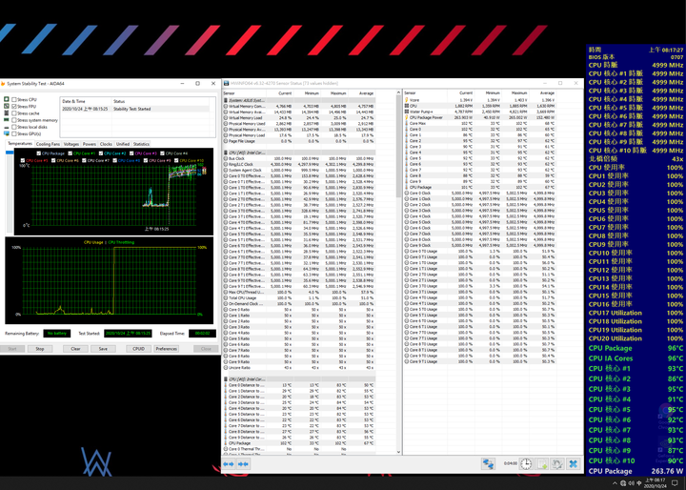Click CPU Package Power lightning icon
The width and height of the screenshot is (686, 490).
[x=407, y=117]
